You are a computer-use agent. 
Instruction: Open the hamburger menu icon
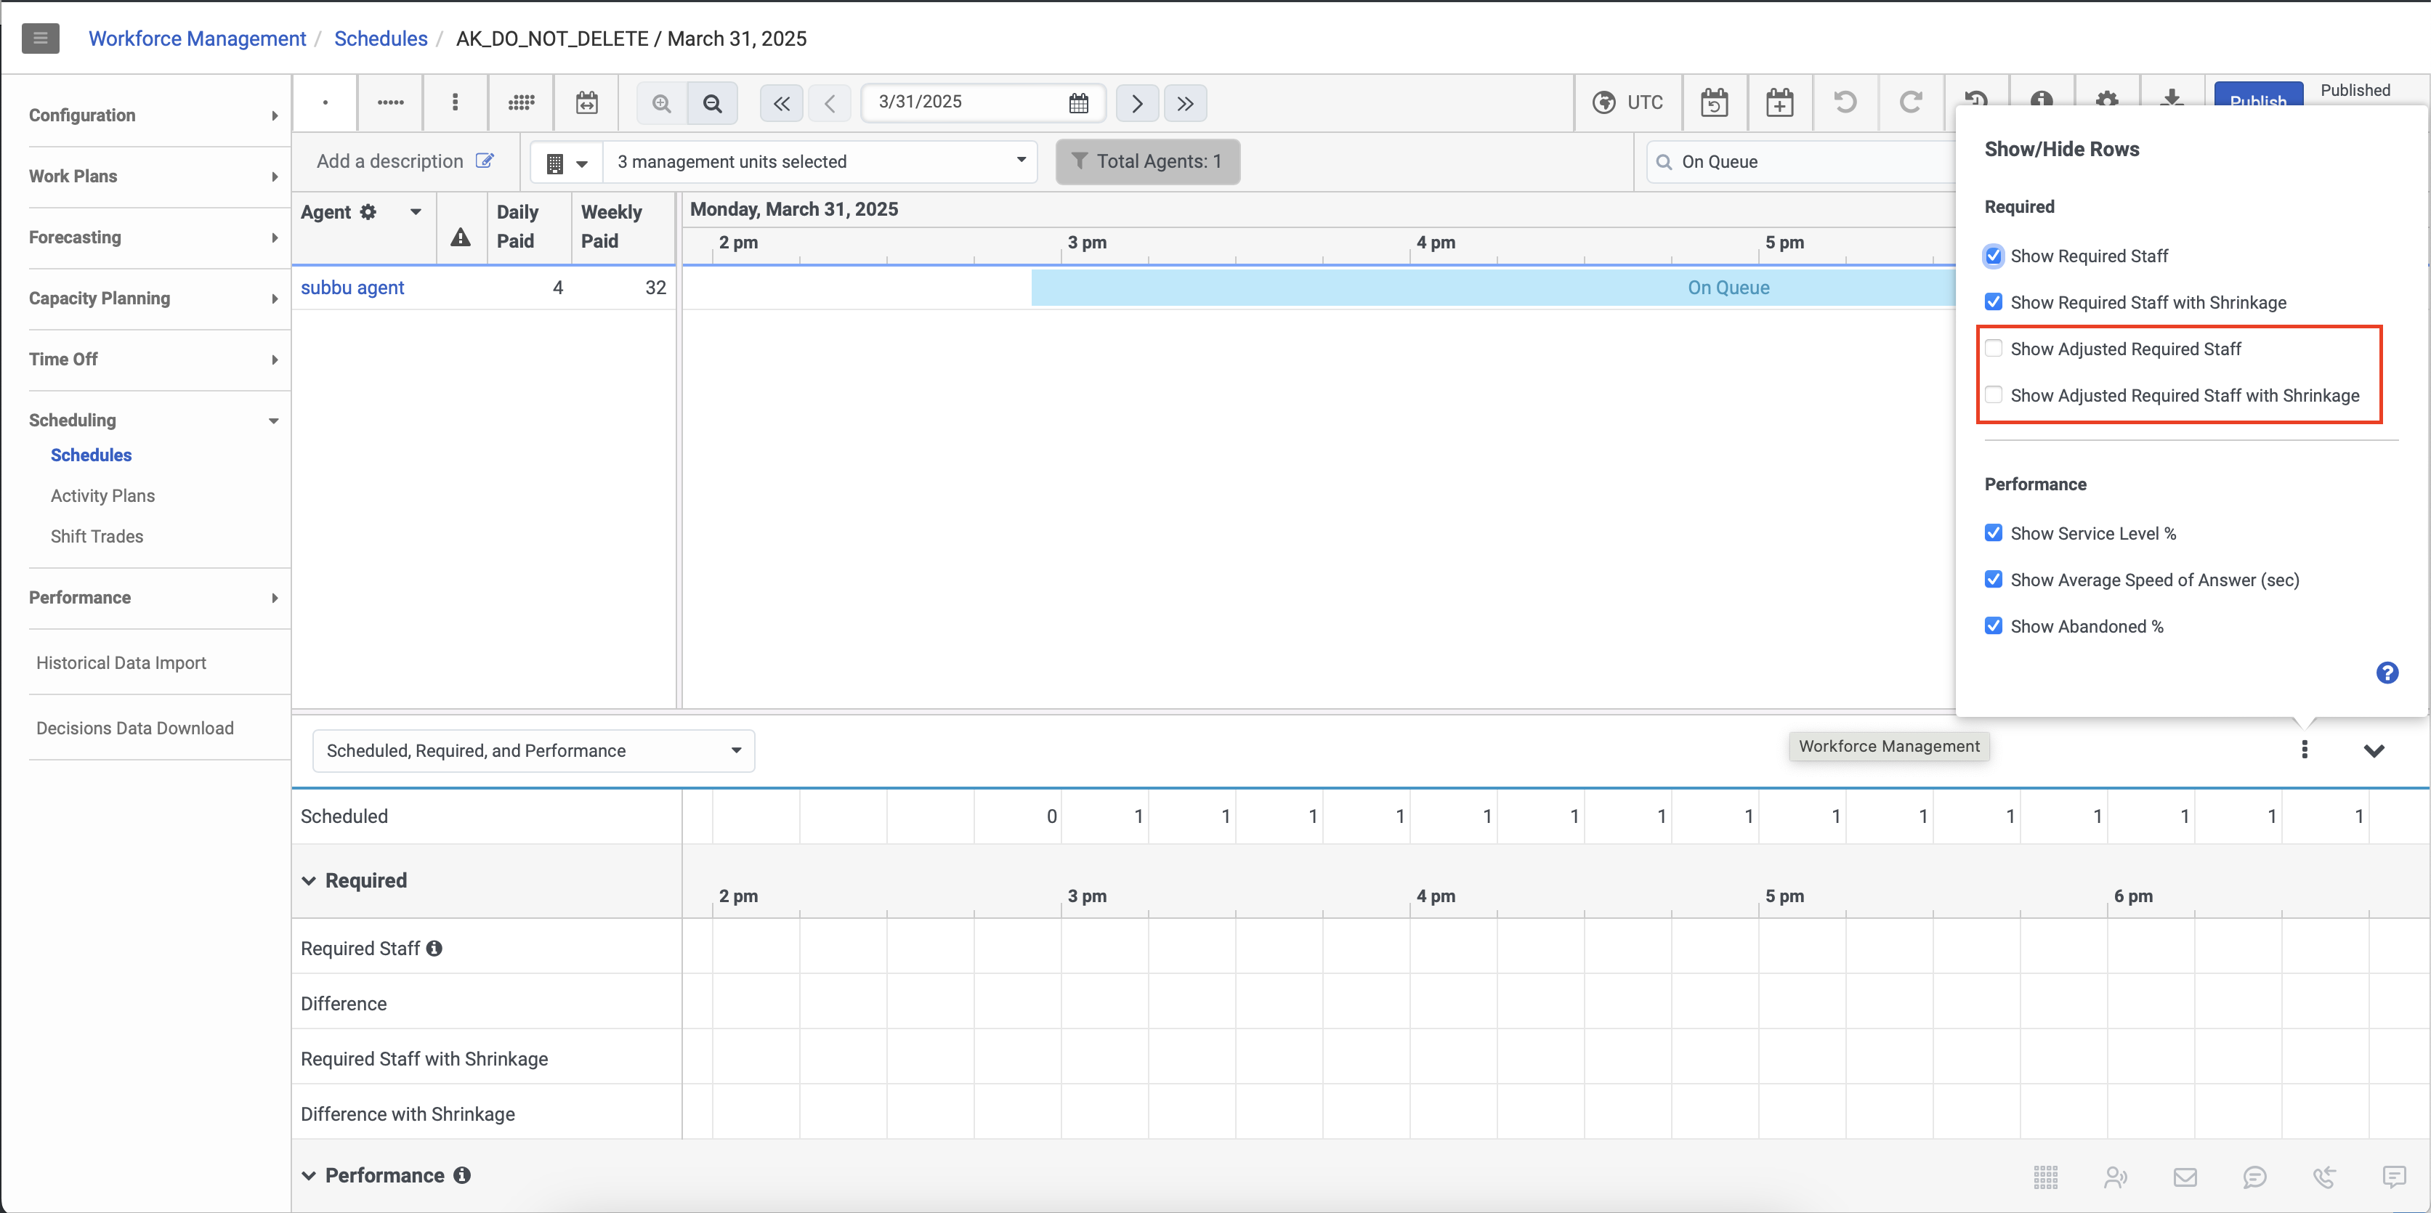pyautogui.click(x=41, y=38)
